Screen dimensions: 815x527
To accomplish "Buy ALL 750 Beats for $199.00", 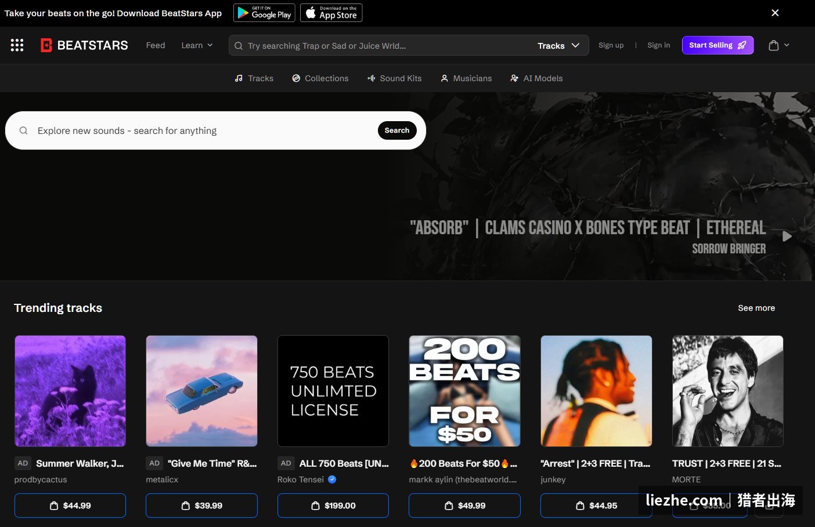I will pyautogui.click(x=333, y=506).
